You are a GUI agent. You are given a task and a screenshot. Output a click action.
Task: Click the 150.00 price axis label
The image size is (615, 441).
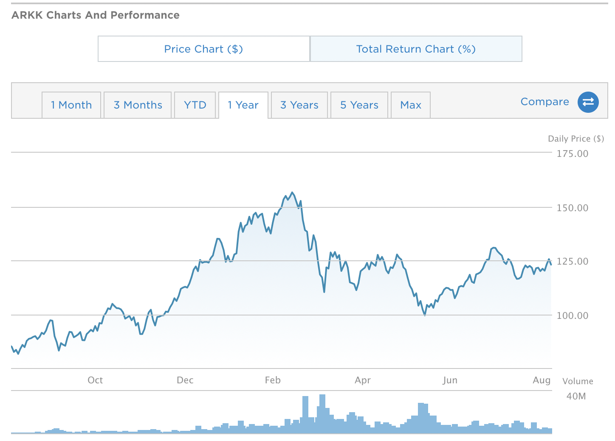[x=573, y=208]
